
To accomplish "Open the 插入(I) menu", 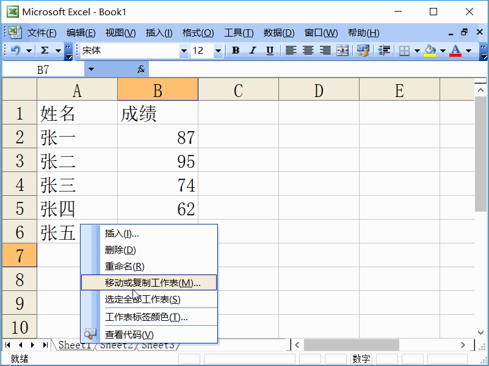I will 159,33.
